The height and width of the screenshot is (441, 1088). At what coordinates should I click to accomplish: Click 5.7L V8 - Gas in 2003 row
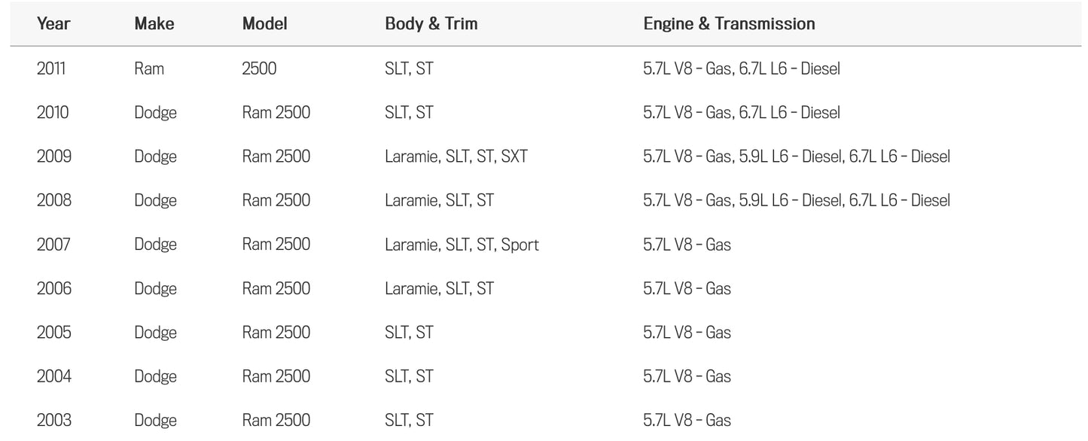687,420
